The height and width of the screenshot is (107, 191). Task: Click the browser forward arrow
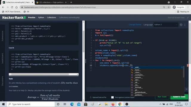coord(7,7)
